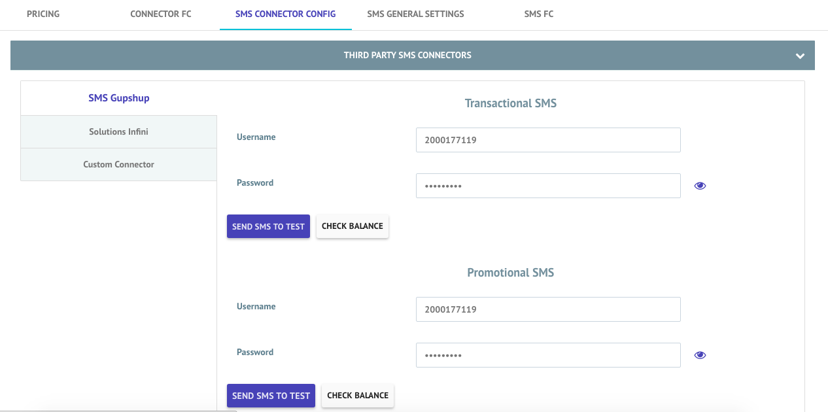This screenshot has height=412, width=828.
Task: Check Balance for Promotional SMS
Action: (x=358, y=396)
